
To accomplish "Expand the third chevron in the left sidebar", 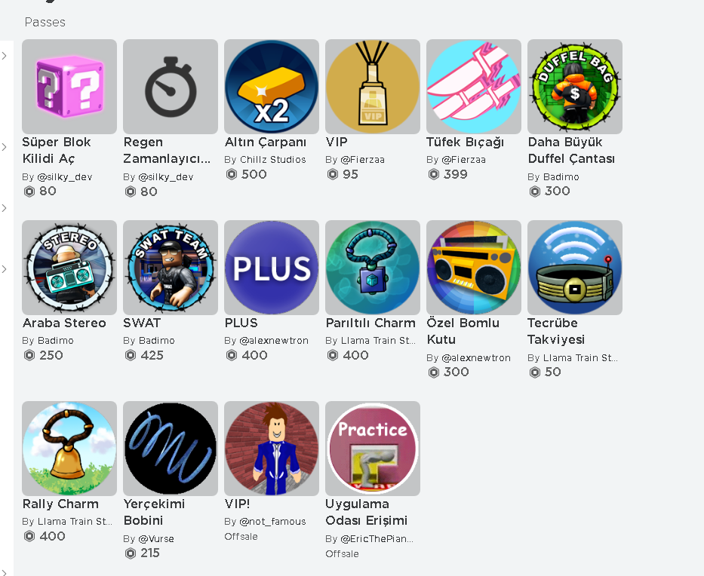I will pyautogui.click(x=4, y=208).
